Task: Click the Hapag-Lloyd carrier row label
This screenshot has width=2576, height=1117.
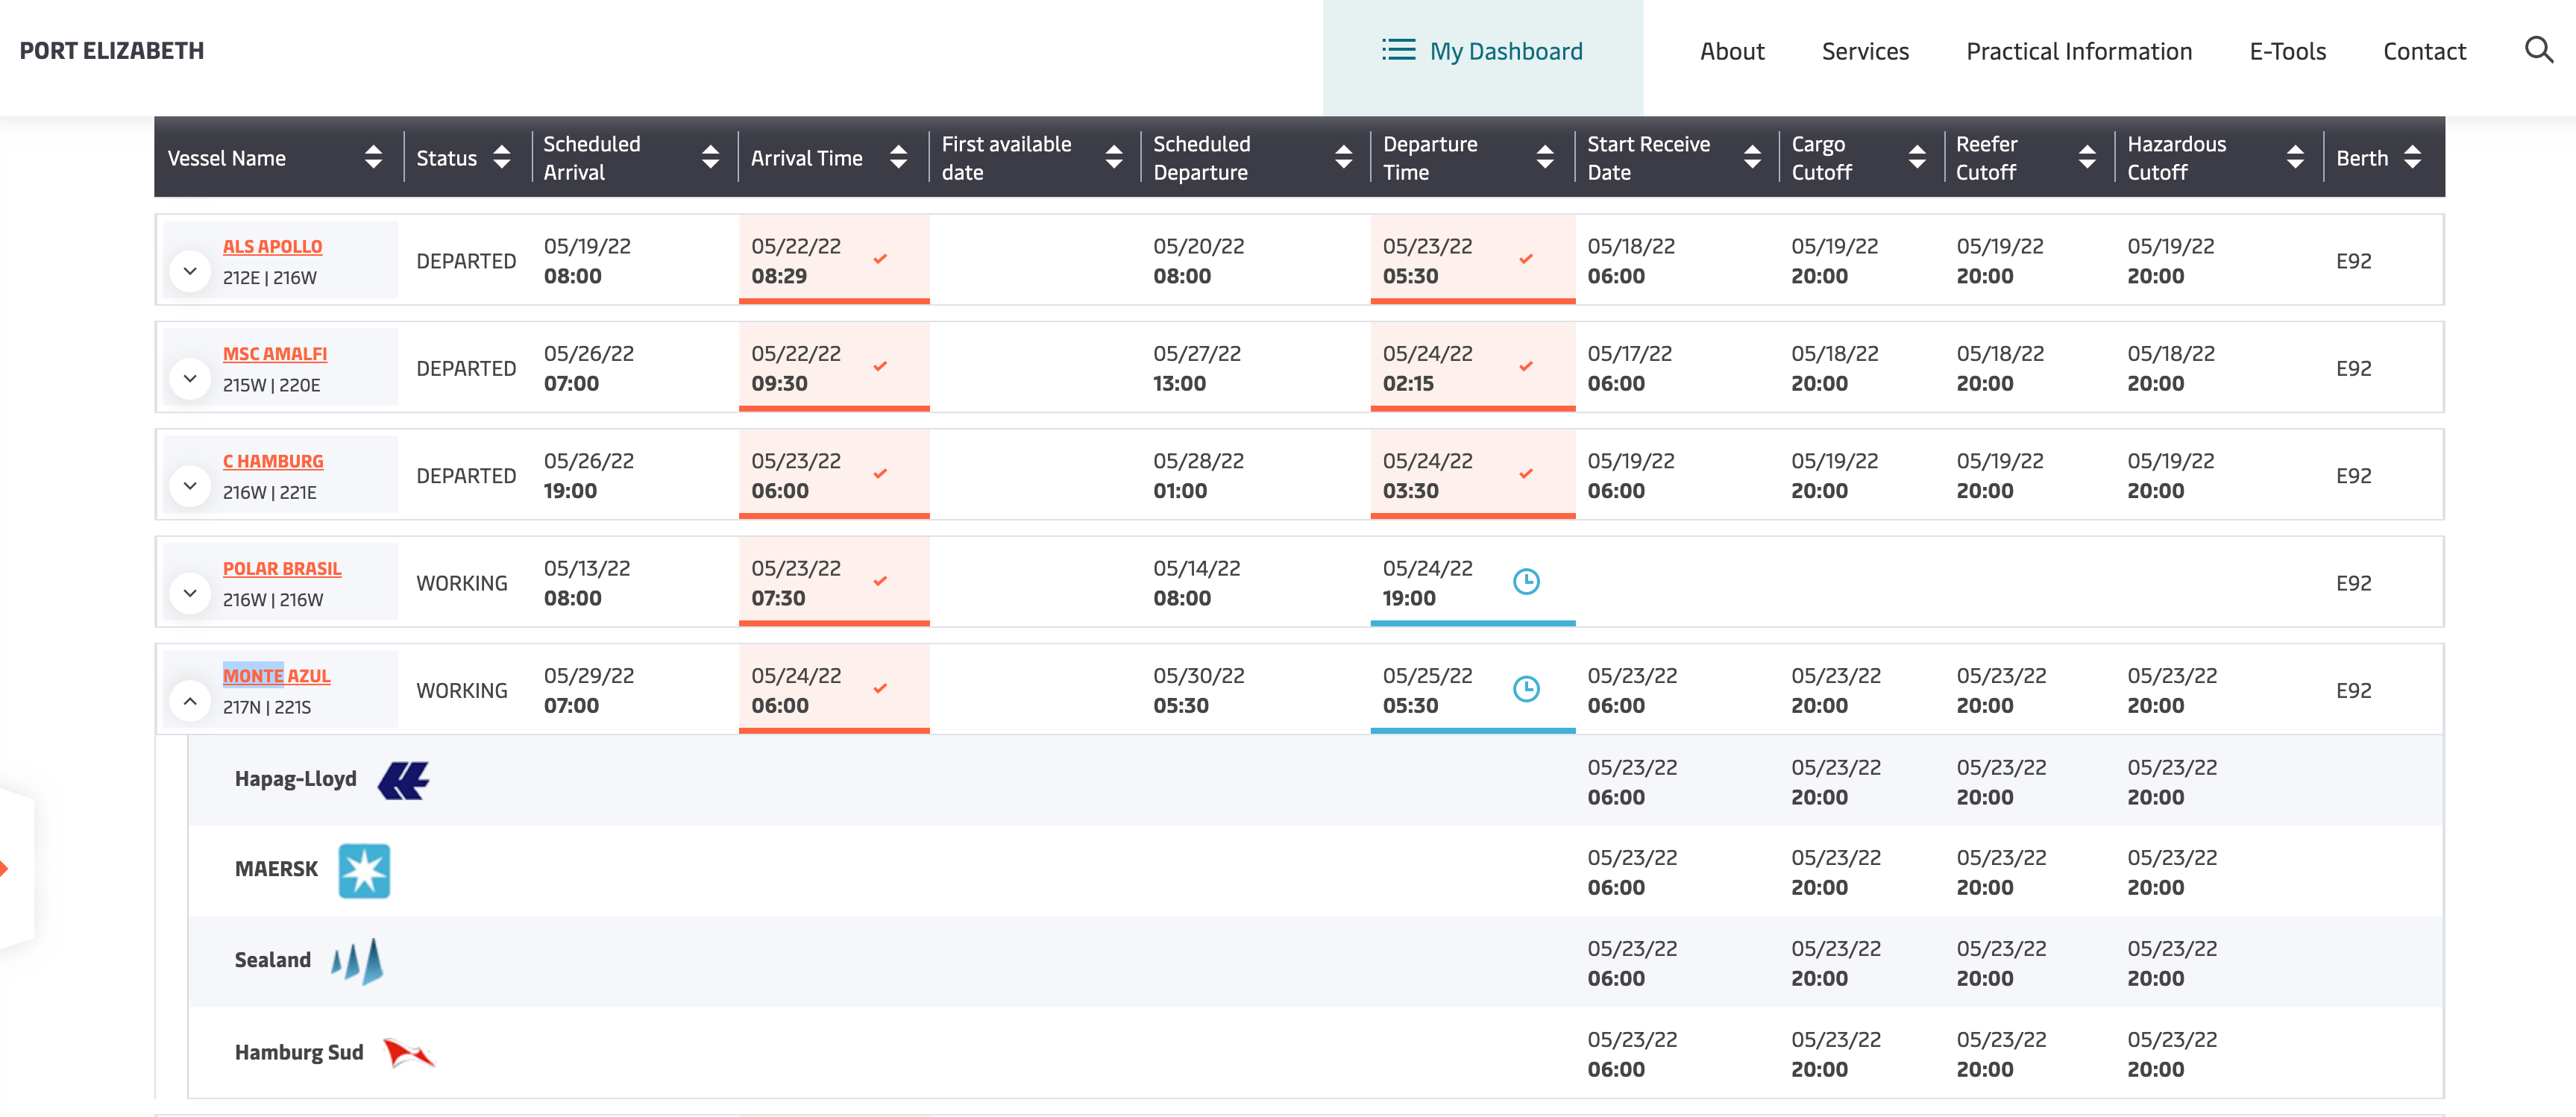Action: point(295,779)
